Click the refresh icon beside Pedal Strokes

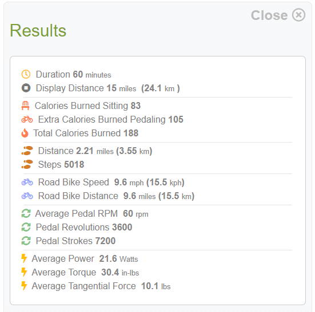point(26,241)
